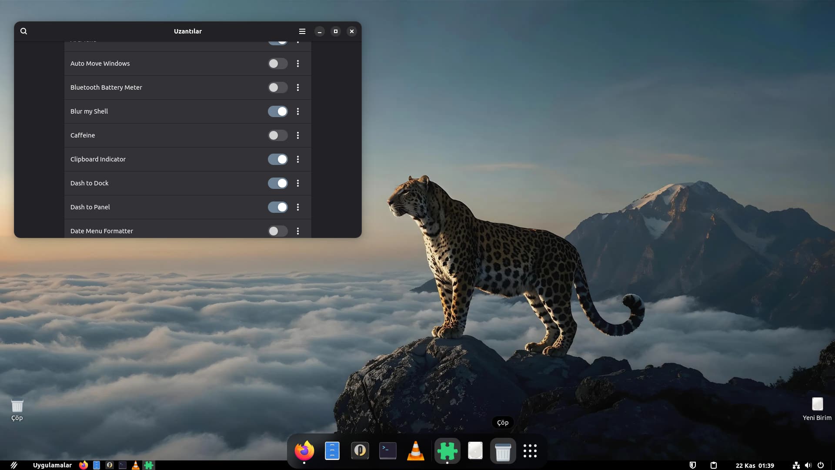The height and width of the screenshot is (470, 835).
Task: Open the clipboard indicator in the panel
Action: pyautogui.click(x=714, y=465)
